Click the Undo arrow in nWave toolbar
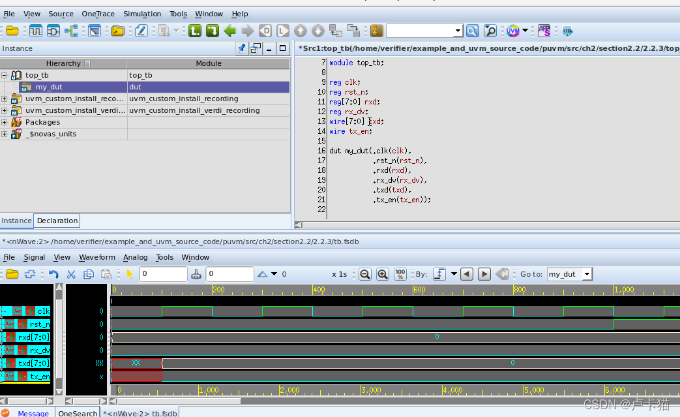The image size is (680, 417). [x=53, y=274]
